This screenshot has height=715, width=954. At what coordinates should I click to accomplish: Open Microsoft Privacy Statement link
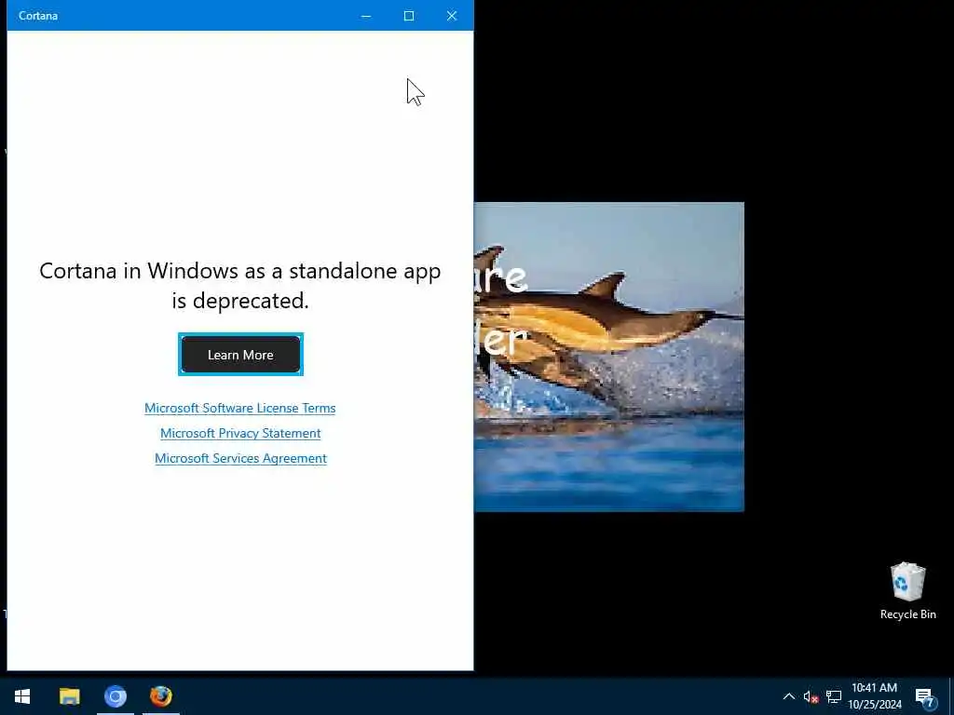point(240,433)
